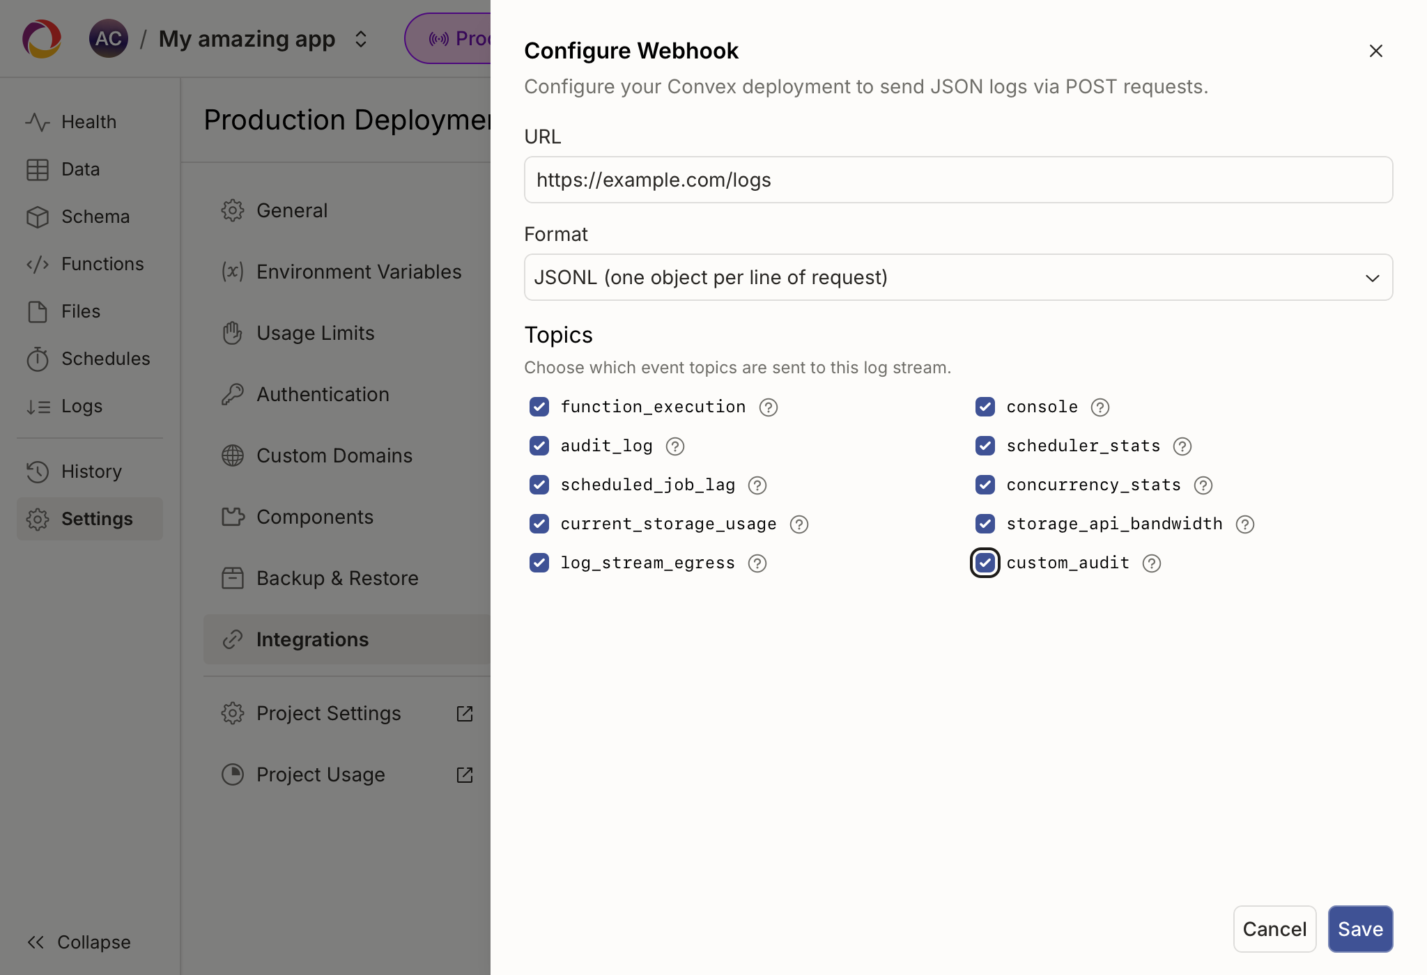Click the help icon next to log_stream_egress

point(757,563)
